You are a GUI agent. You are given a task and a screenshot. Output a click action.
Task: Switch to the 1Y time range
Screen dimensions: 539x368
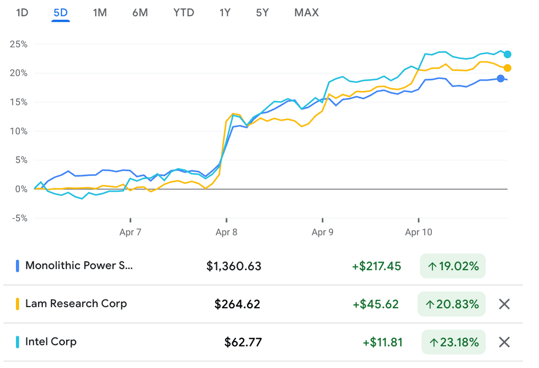[x=224, y=12]
